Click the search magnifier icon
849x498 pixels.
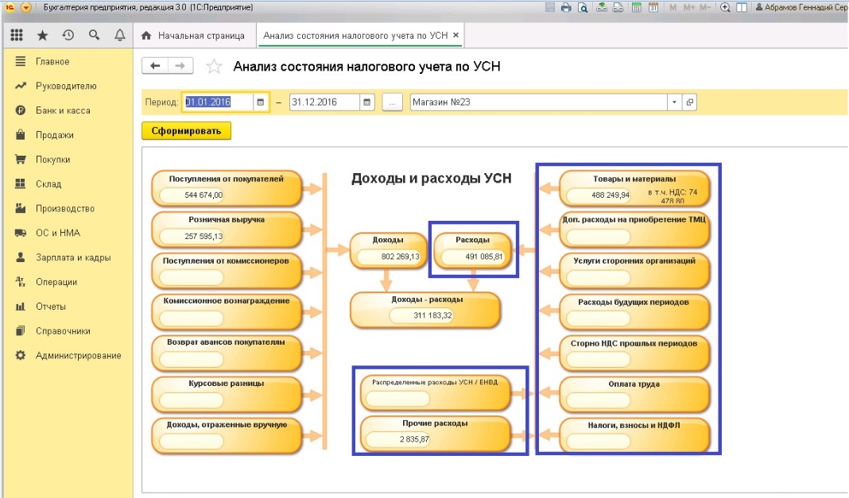pyautogui.click(x=95, y=35)
